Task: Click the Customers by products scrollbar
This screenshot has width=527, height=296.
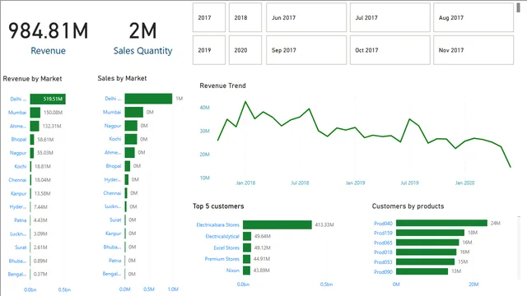Action: (520, 247)
